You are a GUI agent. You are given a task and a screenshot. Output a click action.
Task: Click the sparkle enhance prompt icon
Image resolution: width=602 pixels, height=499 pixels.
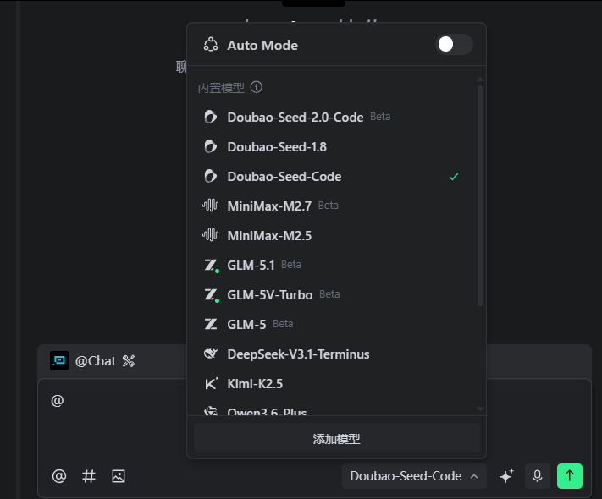506,476
